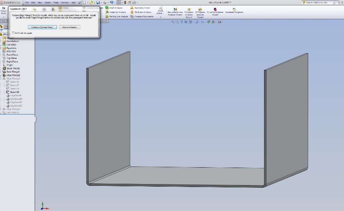Check the Don't ask me again box
The width and height of the screenshot is (344, 211).
click(x=13, y=33)
